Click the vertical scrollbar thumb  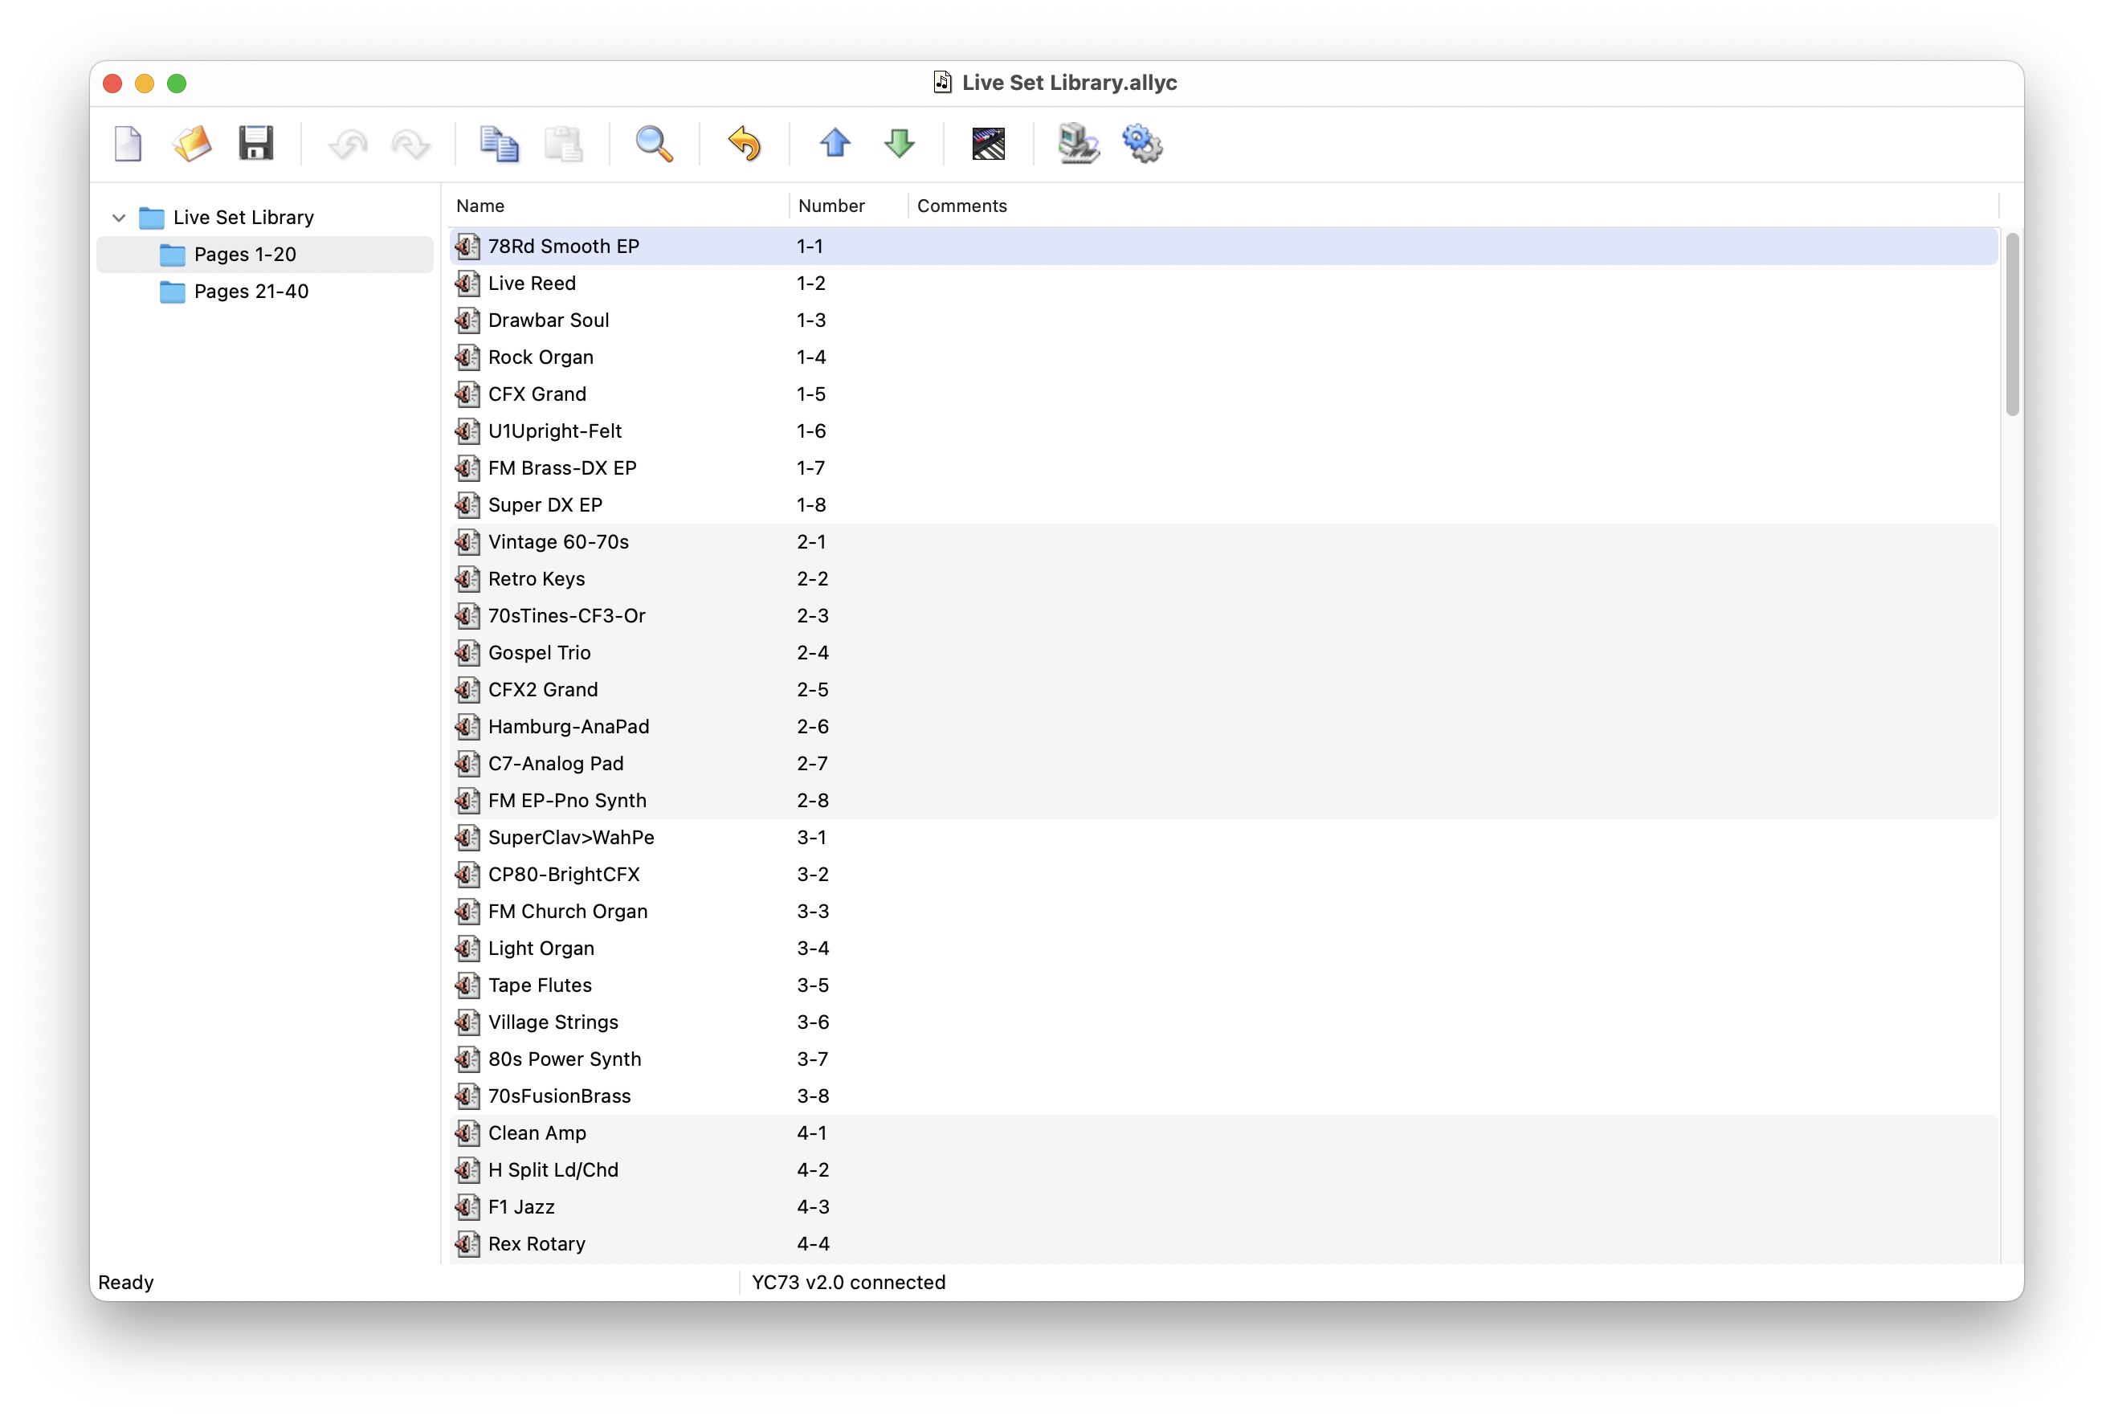[2012, 324]
